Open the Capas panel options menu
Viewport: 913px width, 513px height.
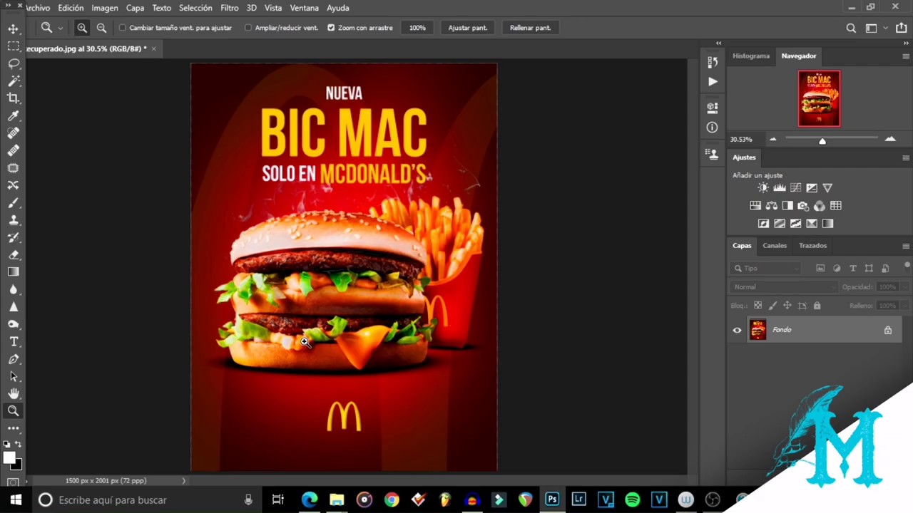click(x=906, y=247)
